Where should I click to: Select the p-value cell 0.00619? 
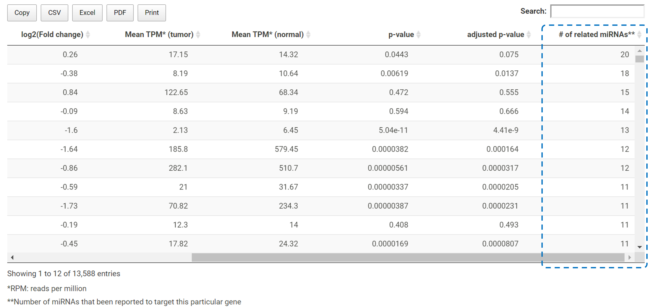(x=394, y=73)
